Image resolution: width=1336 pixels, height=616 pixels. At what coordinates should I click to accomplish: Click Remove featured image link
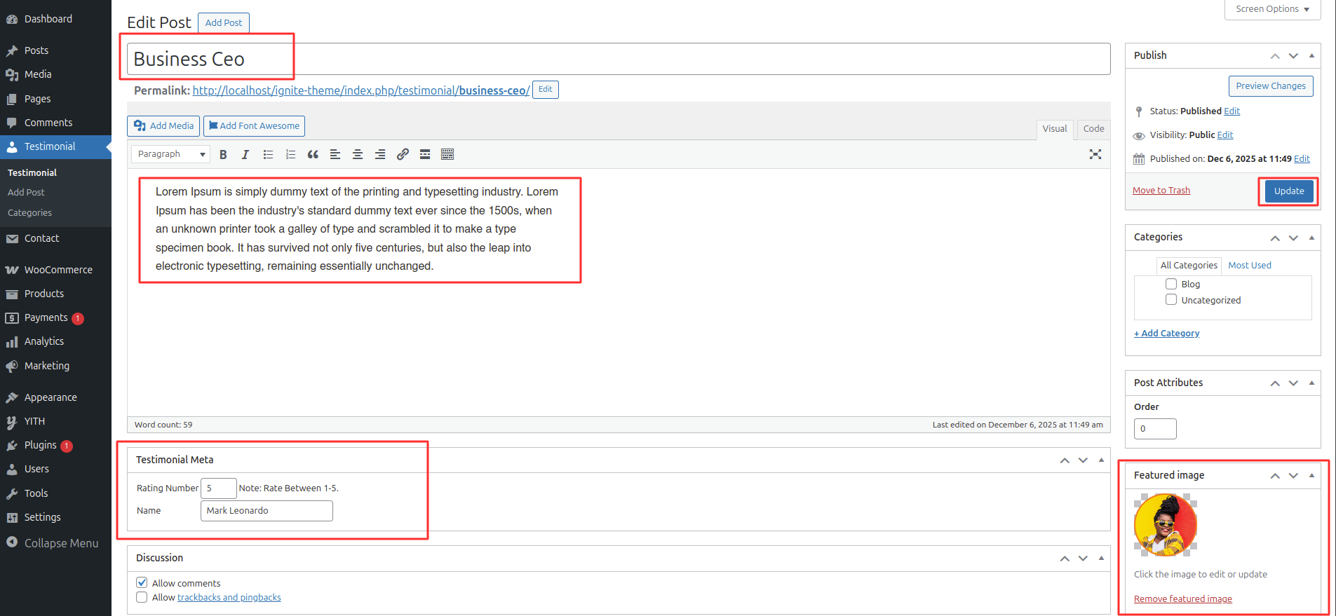click(x=1182, y=598)
